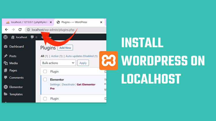Filter plugins by Active (1)

[57, 56]
